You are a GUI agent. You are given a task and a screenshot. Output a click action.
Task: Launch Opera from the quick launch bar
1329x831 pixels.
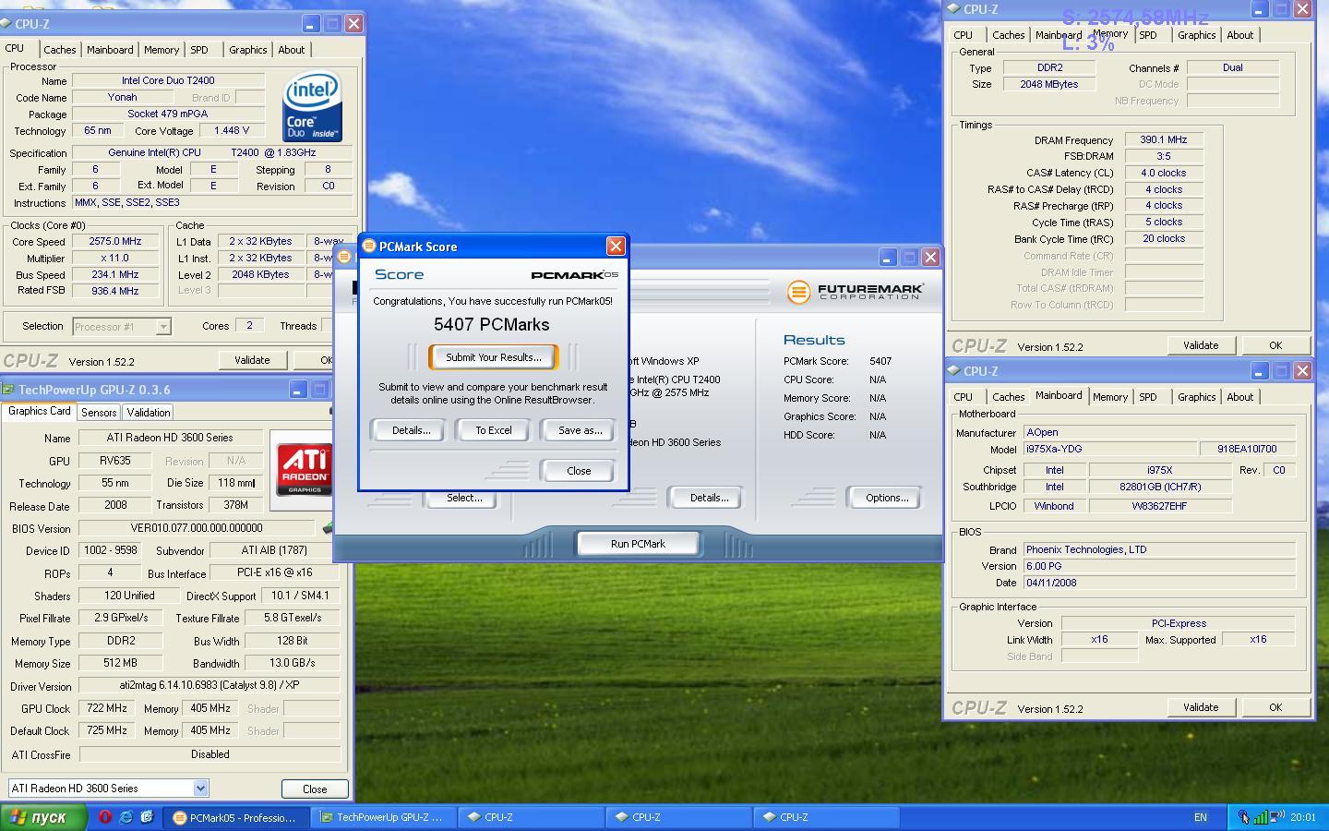[105, 817]
